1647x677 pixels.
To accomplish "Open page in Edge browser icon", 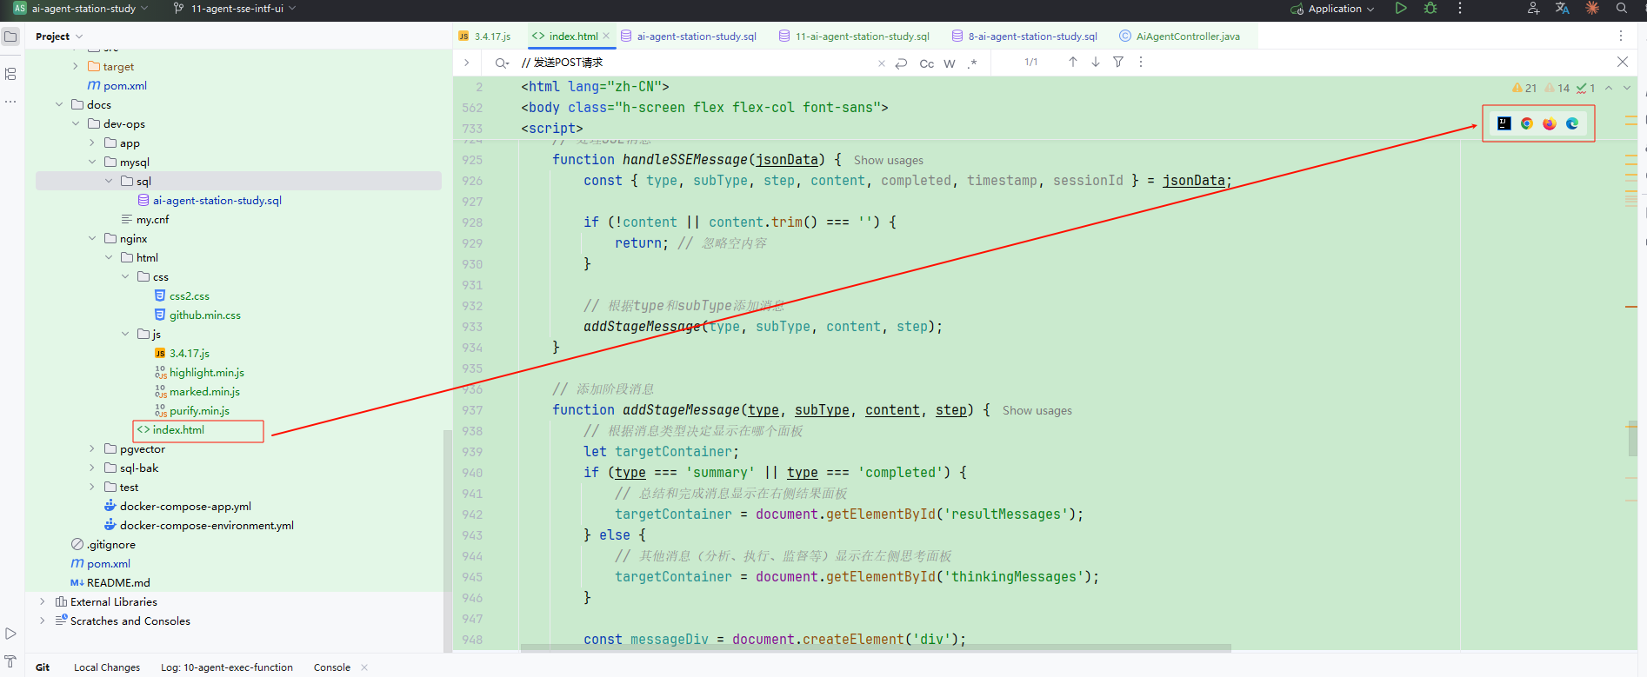I will click(1572, 123).
